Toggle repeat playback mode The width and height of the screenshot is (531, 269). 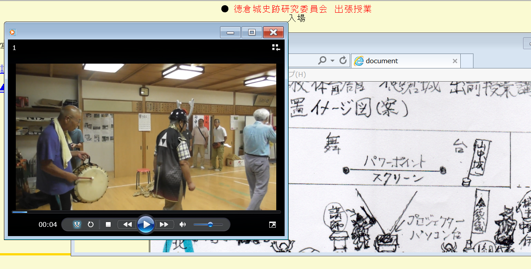coord(90,224)
